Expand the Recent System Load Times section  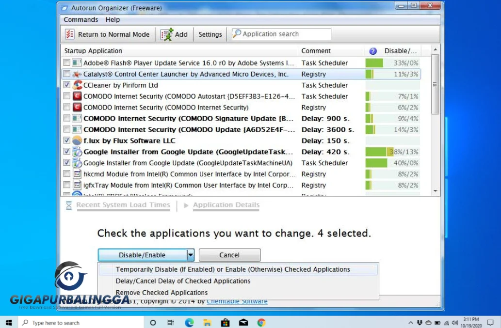pos(123,205)
